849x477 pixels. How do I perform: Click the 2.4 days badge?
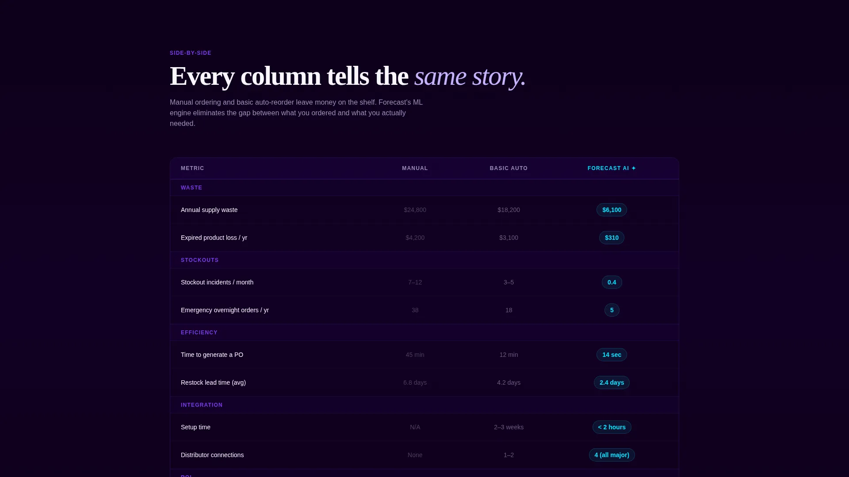[x=612, y=382]
